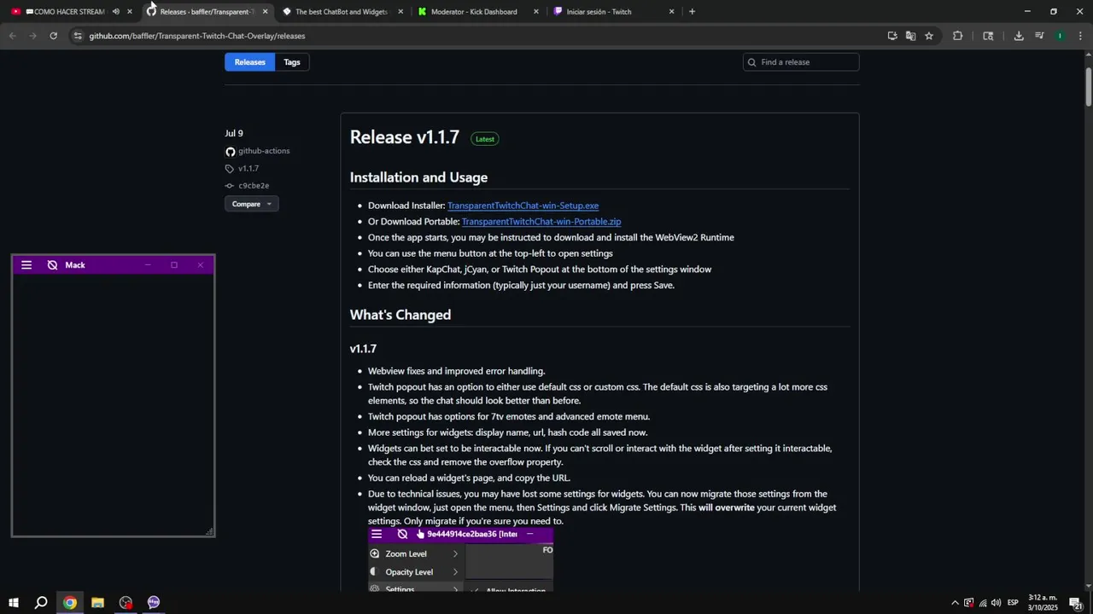
Task: Click the install app icon in address bar
Action: (x=892, y=36)
